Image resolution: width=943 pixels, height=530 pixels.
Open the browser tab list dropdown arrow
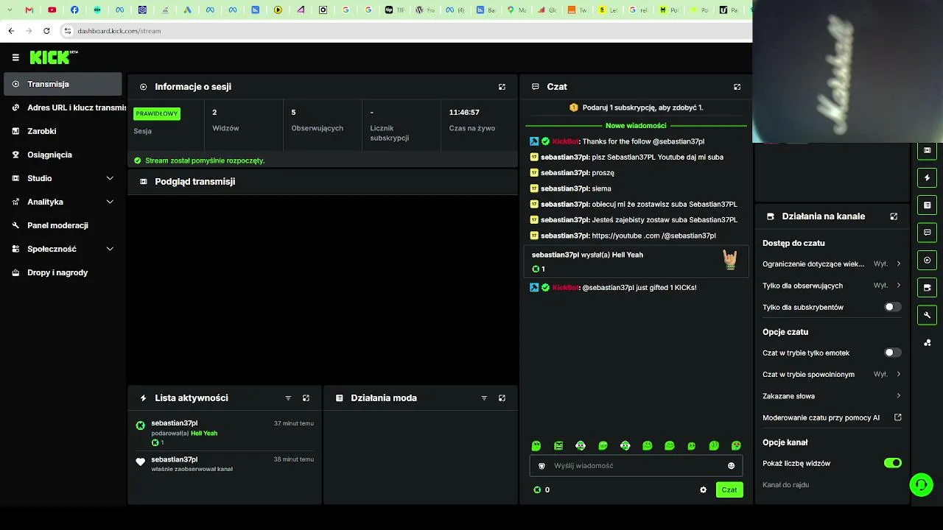tap(10, 10)
